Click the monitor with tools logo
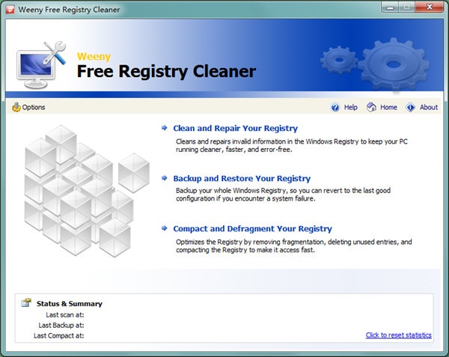The image size is (449, 357). click(x=41, y=64)
